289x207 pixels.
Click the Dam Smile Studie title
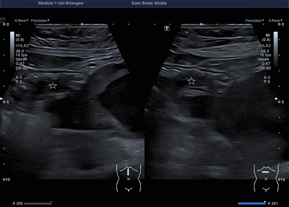[x=149, y=3]
